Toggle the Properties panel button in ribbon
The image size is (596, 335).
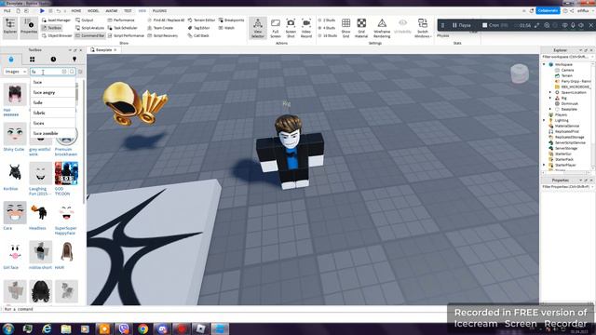(x=29, y=27)
